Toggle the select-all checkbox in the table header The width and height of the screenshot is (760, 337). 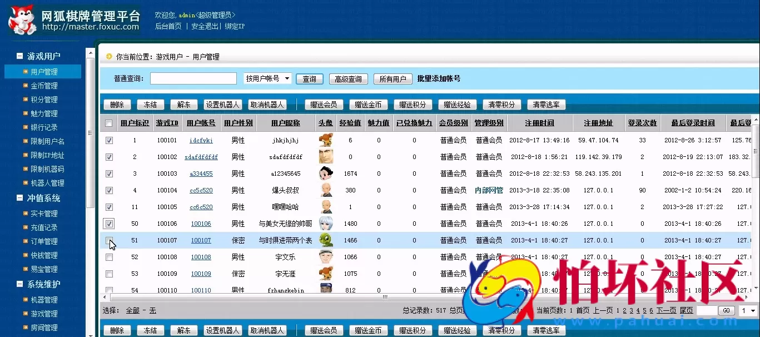click(x=108, y=123)
